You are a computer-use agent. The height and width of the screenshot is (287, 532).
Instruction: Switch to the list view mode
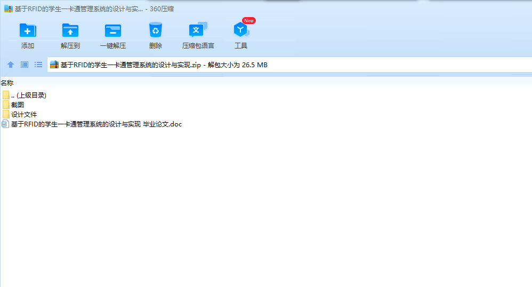coord(38,65)
